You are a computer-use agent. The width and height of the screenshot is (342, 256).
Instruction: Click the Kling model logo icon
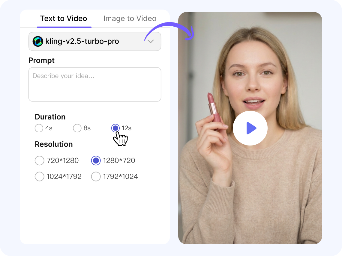37,41
